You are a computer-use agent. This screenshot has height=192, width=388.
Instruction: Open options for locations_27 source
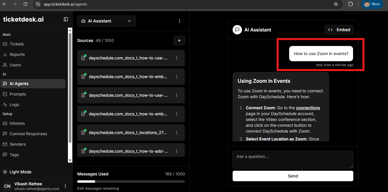177,133
